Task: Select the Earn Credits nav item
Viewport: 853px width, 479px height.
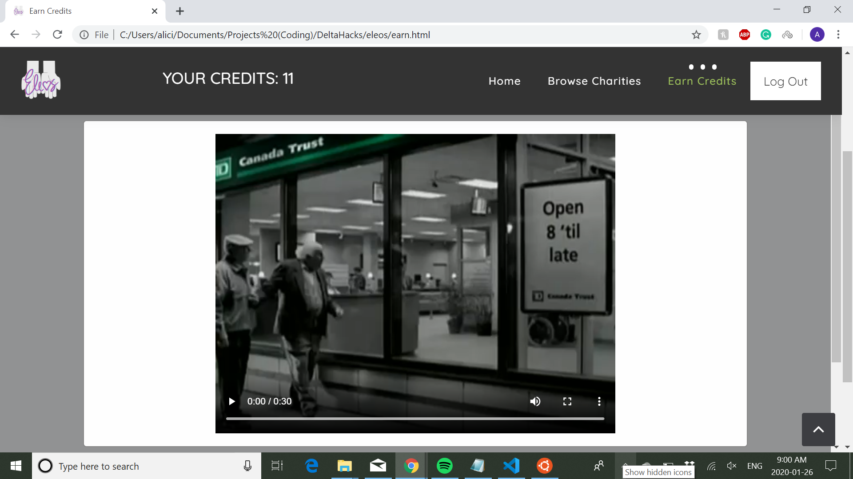Action: click(702, 81)
